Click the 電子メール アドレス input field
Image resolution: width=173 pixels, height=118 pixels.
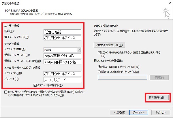62,38
